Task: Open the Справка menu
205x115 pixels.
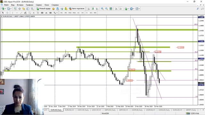Action: [x=55, y=5]
